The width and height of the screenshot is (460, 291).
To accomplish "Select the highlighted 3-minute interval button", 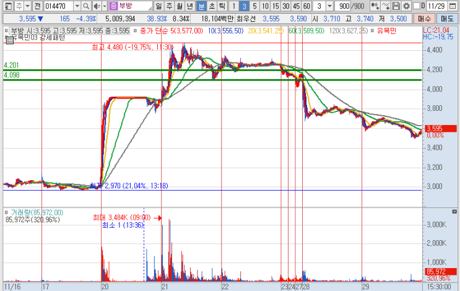I will pyautogui.click(x=244, y=6).
